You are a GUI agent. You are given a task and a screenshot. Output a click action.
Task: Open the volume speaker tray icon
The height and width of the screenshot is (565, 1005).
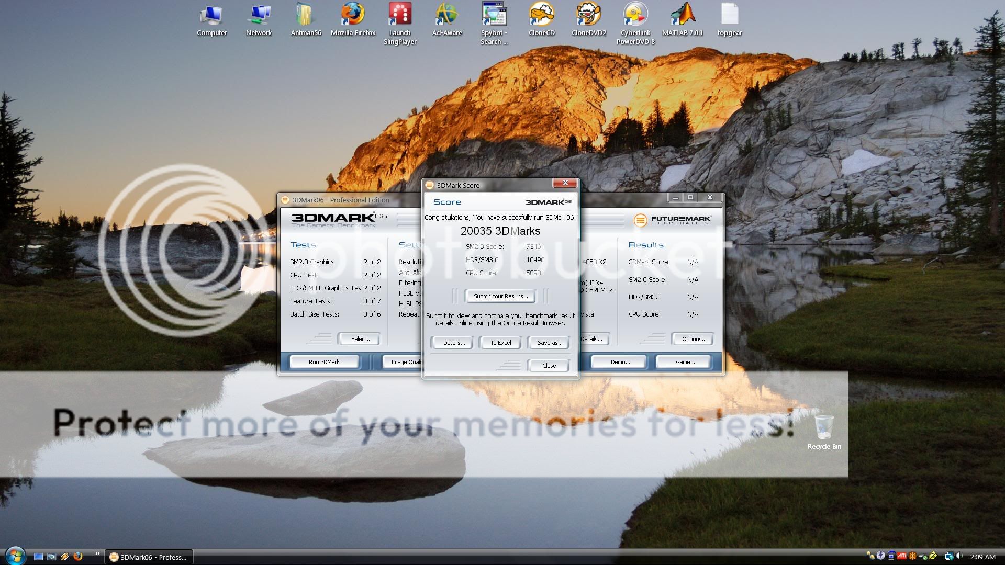coord(959,557)
